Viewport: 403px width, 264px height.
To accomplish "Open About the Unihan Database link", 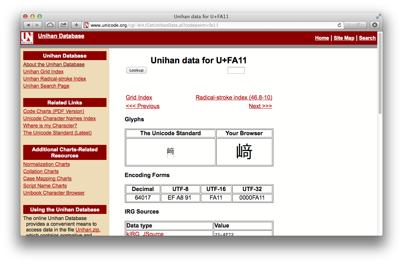I will pos(54,64).
